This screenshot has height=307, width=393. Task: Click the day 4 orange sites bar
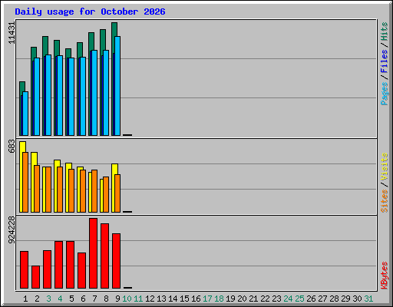pos(60,190)
